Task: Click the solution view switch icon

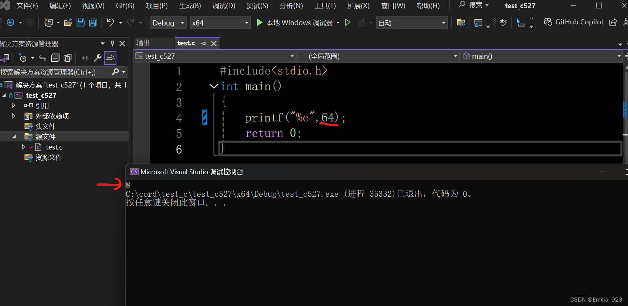Action: [5, 58]
